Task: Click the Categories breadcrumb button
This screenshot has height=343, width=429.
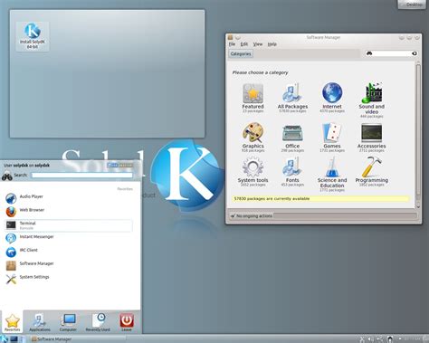Action: click(x=241, y=53)
